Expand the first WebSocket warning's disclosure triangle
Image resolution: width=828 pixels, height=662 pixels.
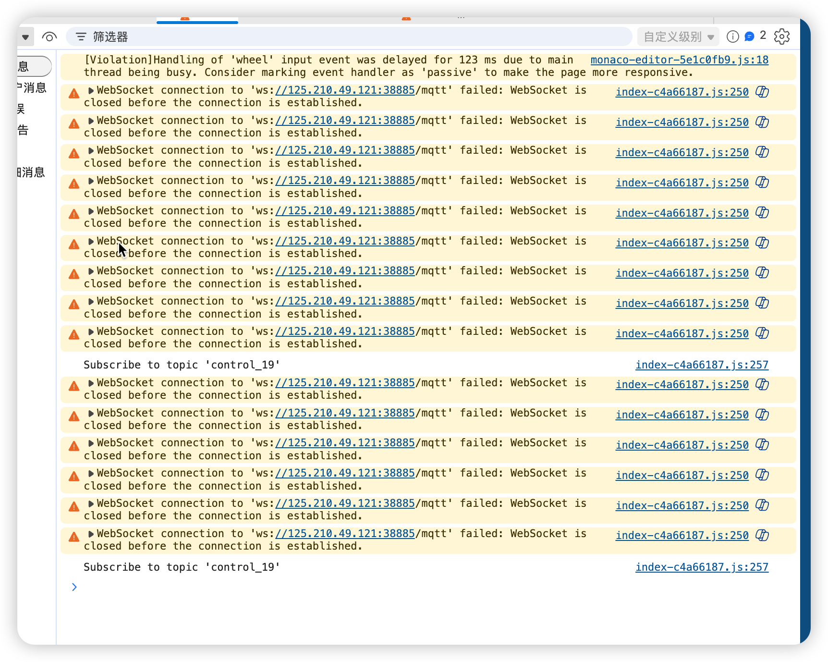(91, 90)
